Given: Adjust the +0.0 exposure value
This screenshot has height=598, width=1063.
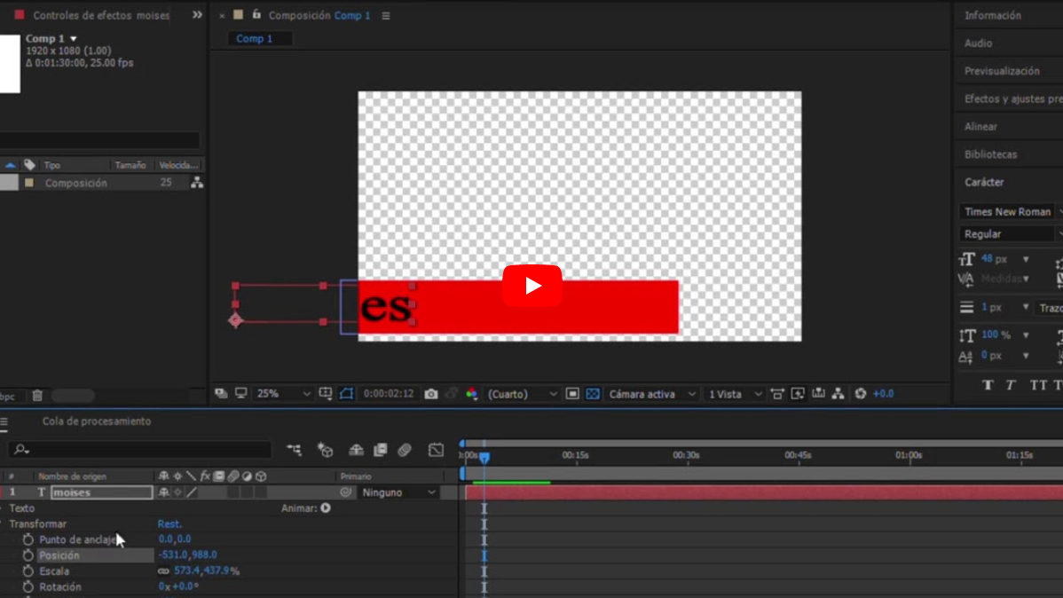Looking at the screenshot, I should [884, 394].
